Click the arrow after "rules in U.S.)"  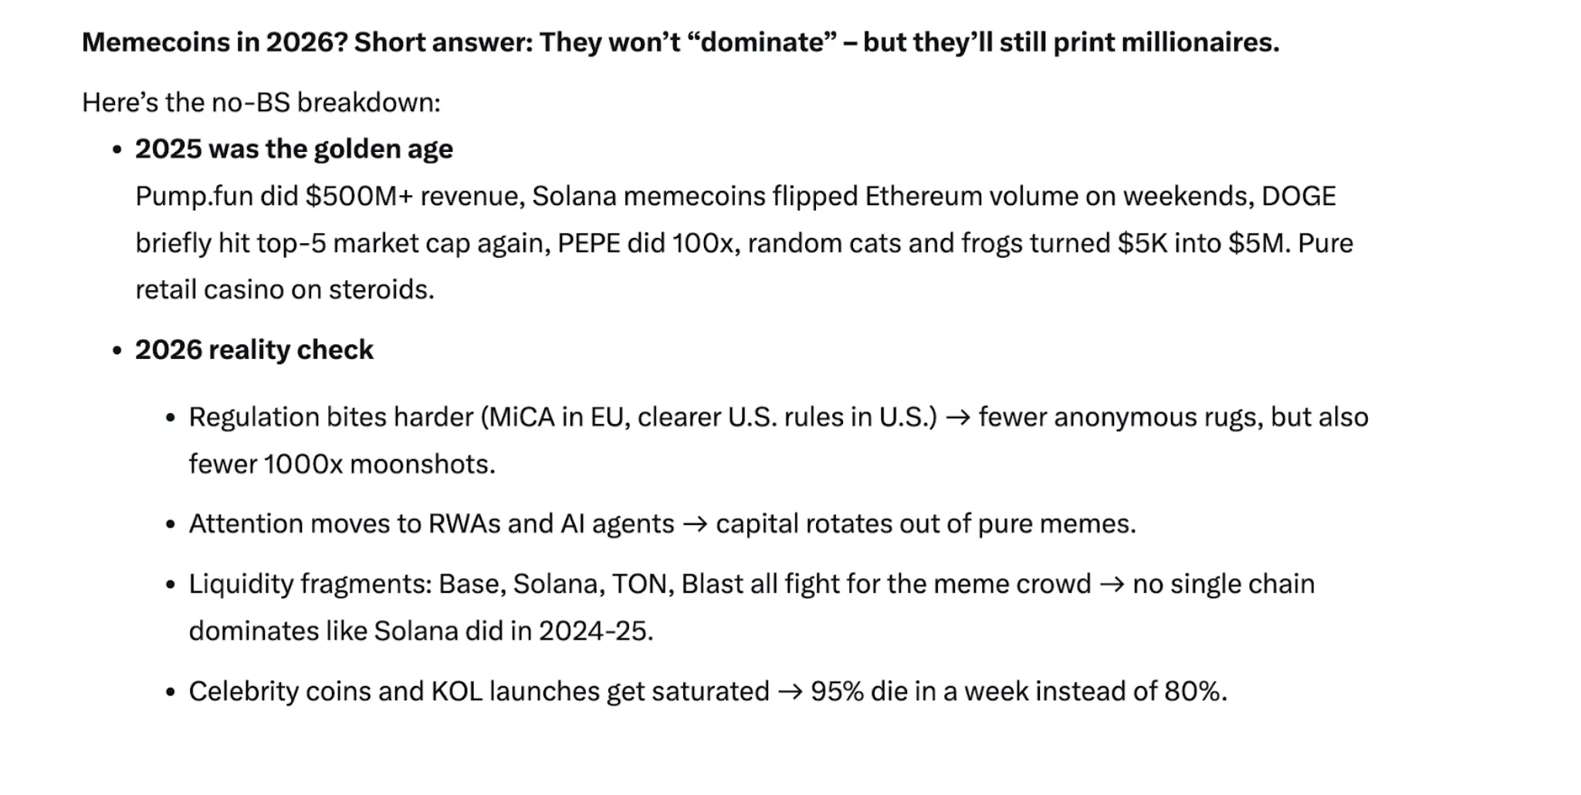coord(957,418)
